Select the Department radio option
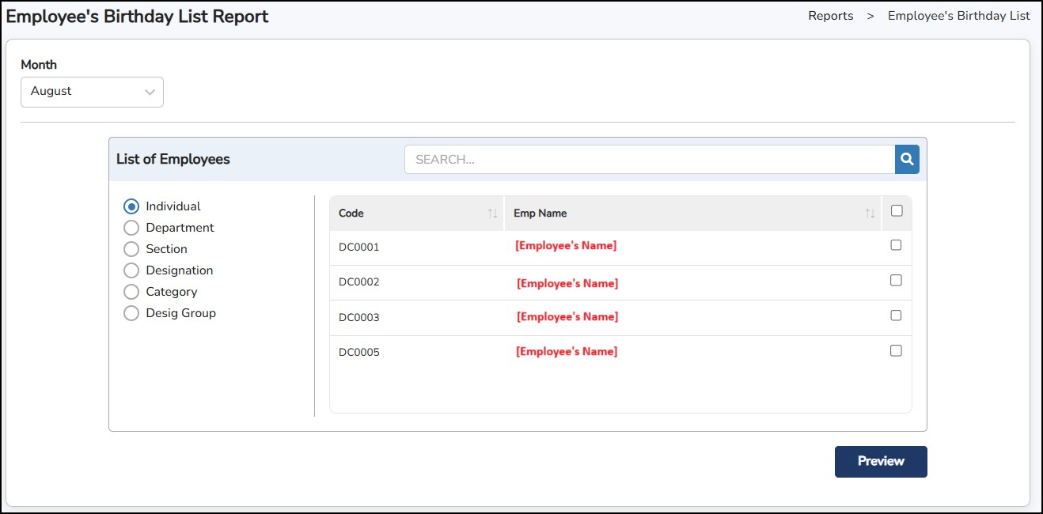The height and width of the screenshot is (514, 1043). click(x=131, y=228)
